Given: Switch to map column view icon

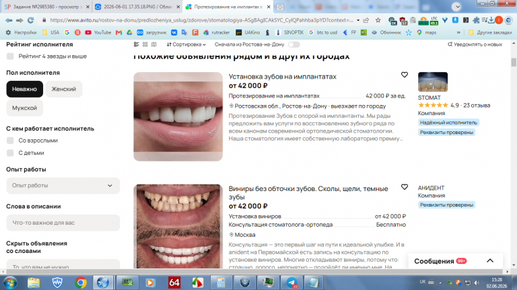Looking at the screenshot, I should coord(153,44).
